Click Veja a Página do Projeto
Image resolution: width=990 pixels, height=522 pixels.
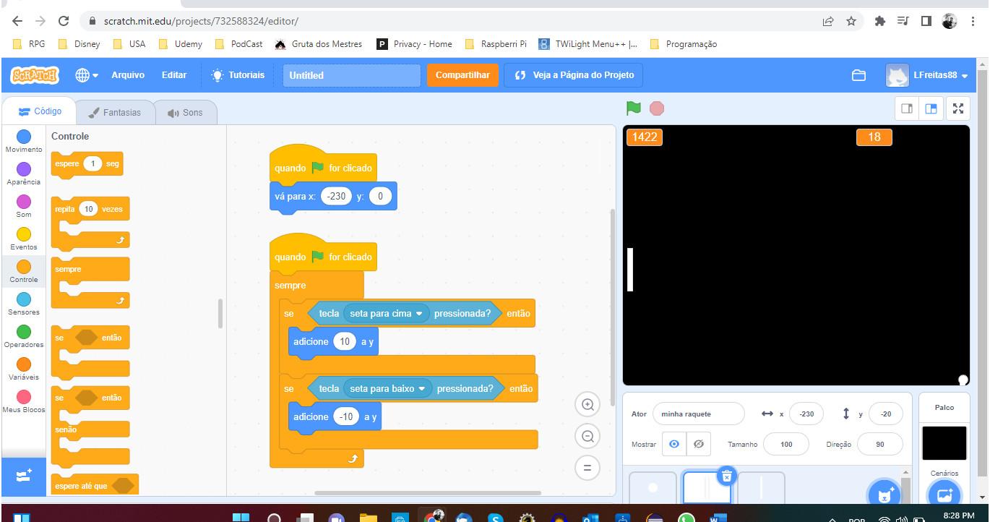574,75
